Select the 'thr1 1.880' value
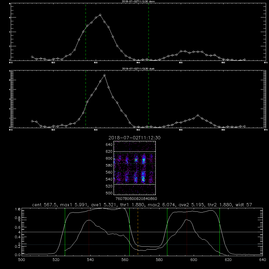This screenshot has height=269, width=269. (133, 205)
